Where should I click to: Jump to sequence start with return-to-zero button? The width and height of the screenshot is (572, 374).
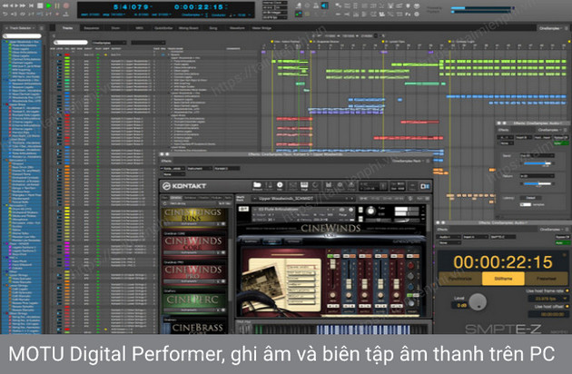click(31, 5)
